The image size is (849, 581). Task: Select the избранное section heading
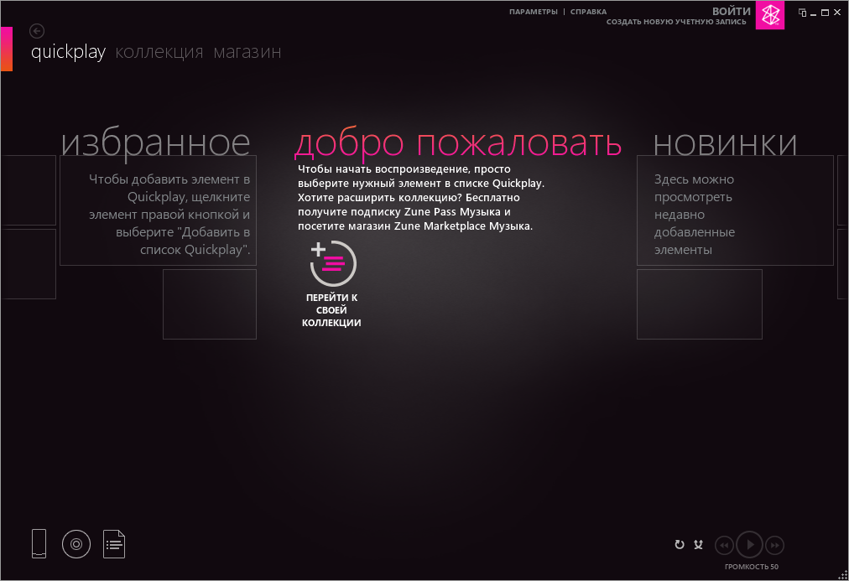(155, 143)
